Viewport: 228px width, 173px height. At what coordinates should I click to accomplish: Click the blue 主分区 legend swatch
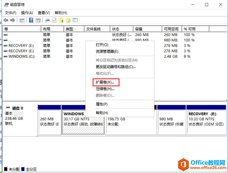(x=23, y=169)
